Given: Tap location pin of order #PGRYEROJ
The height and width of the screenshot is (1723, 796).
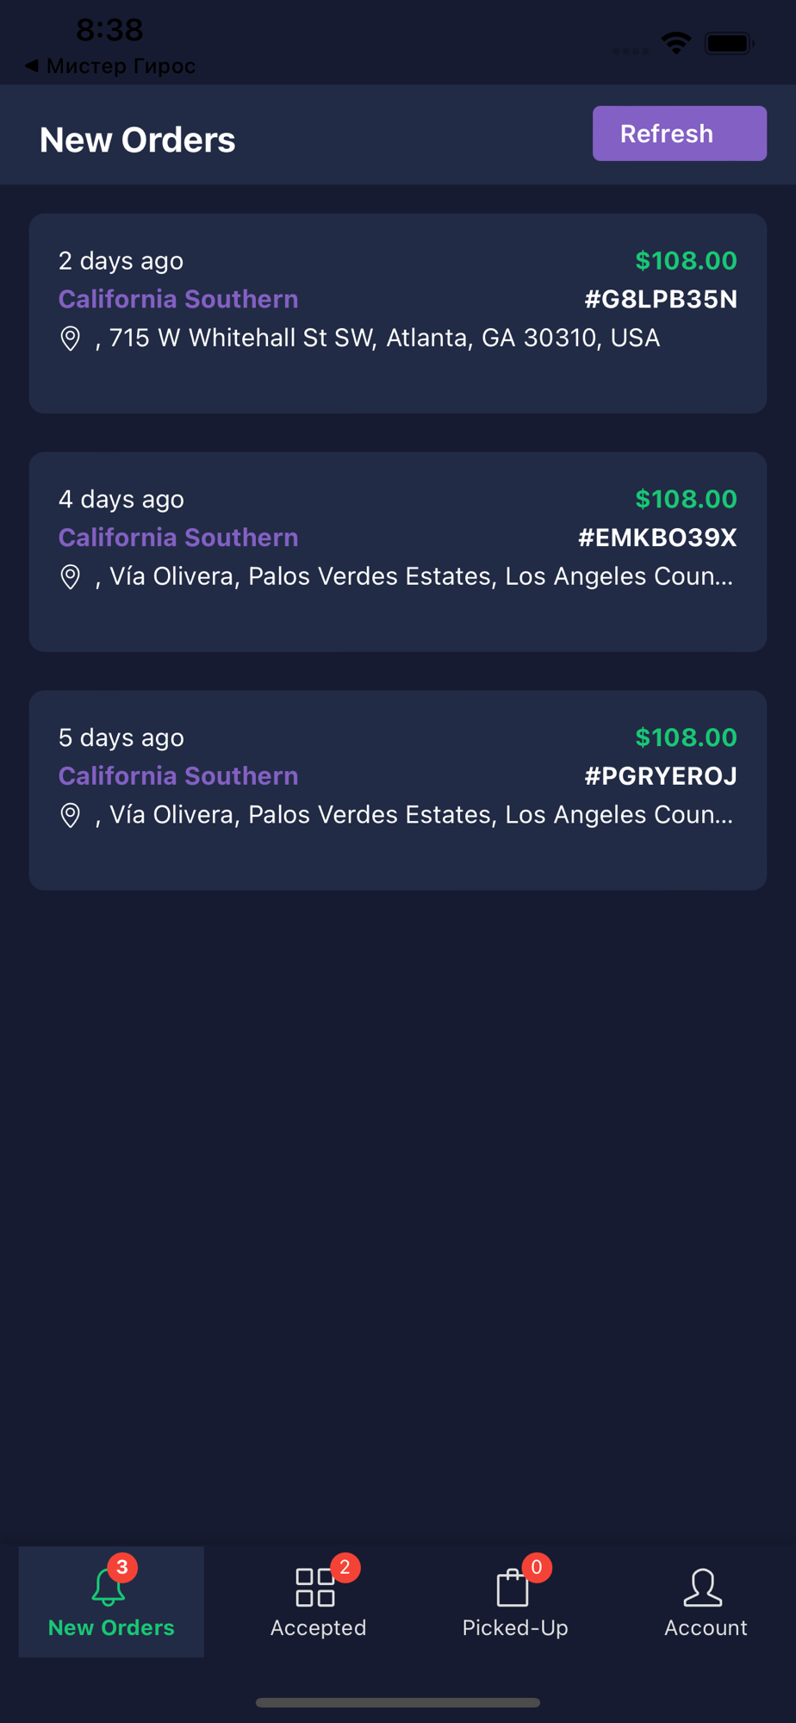Looking at the screenshot, I should pyautogui.click(x=71, y=815).
